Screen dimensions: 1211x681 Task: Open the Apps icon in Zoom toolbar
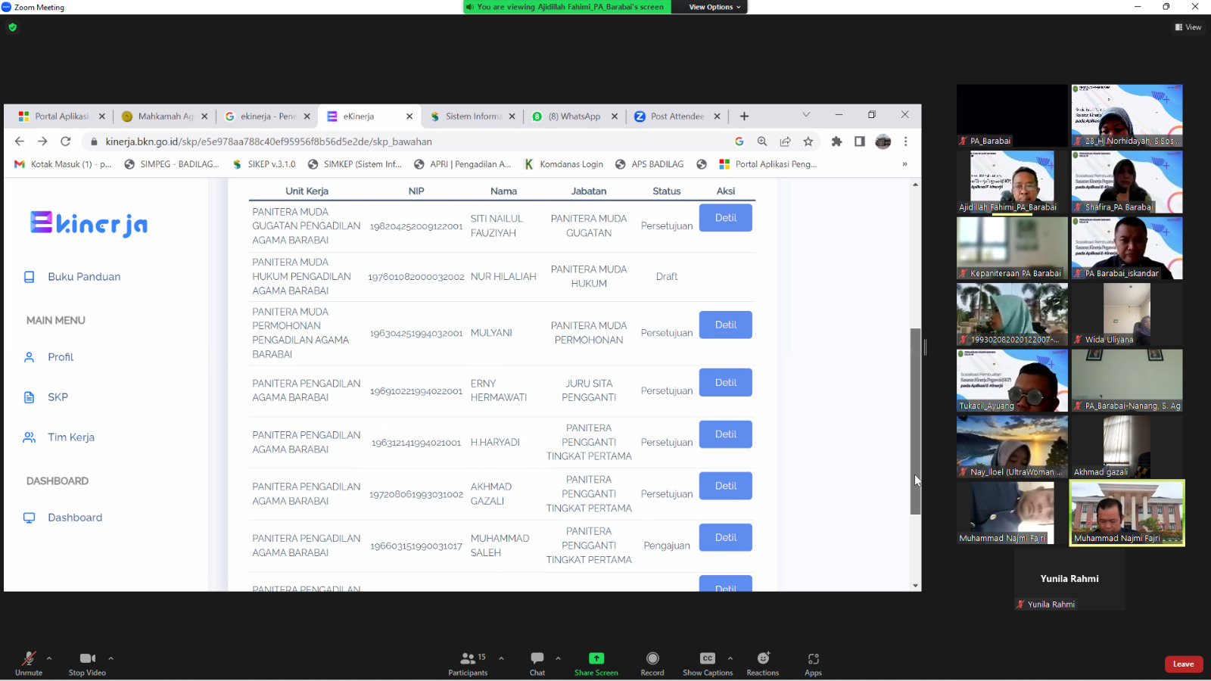point(814,658)
